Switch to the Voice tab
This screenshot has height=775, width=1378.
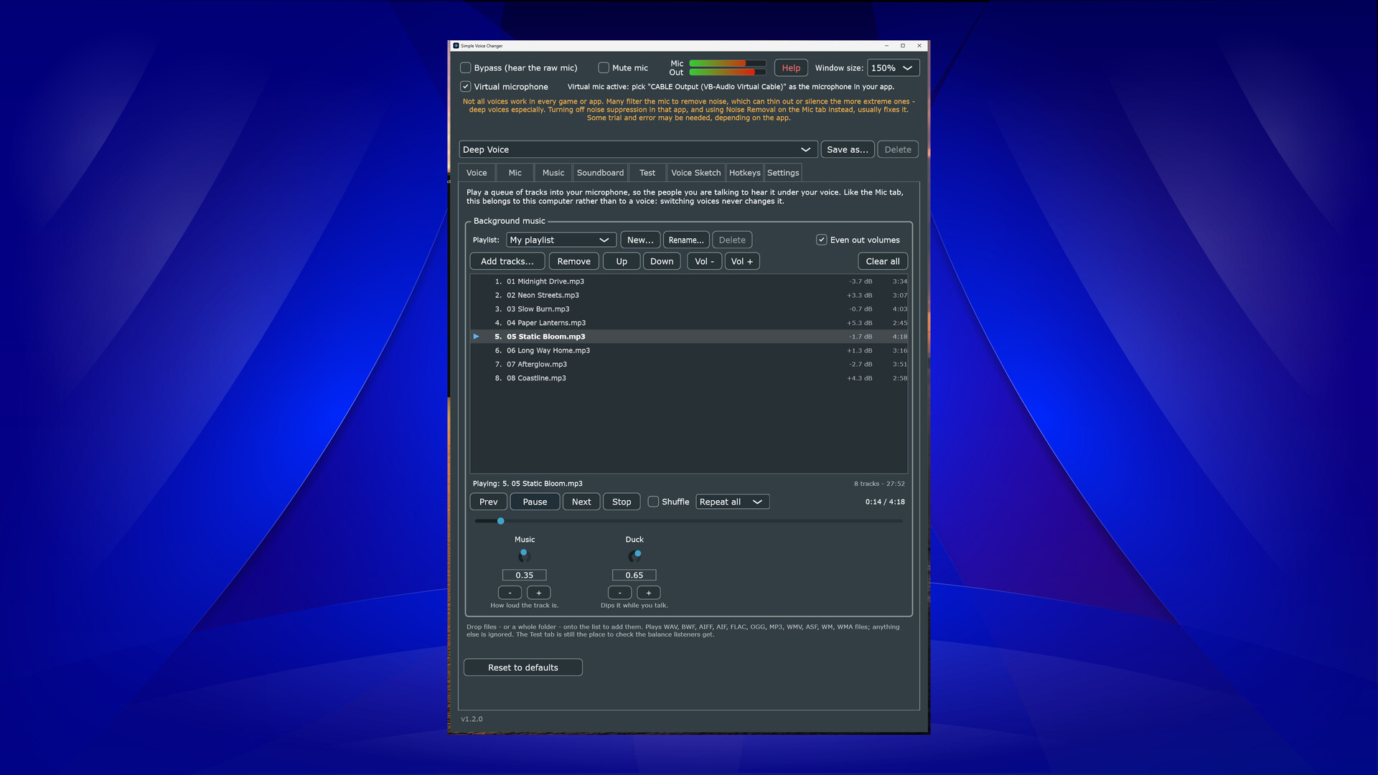(477, 173)
